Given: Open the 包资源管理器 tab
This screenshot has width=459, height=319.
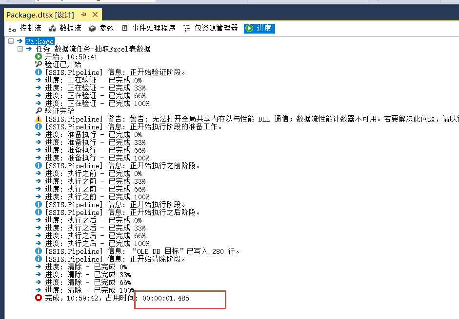Looking at the screenshot, I should (210, 28).
